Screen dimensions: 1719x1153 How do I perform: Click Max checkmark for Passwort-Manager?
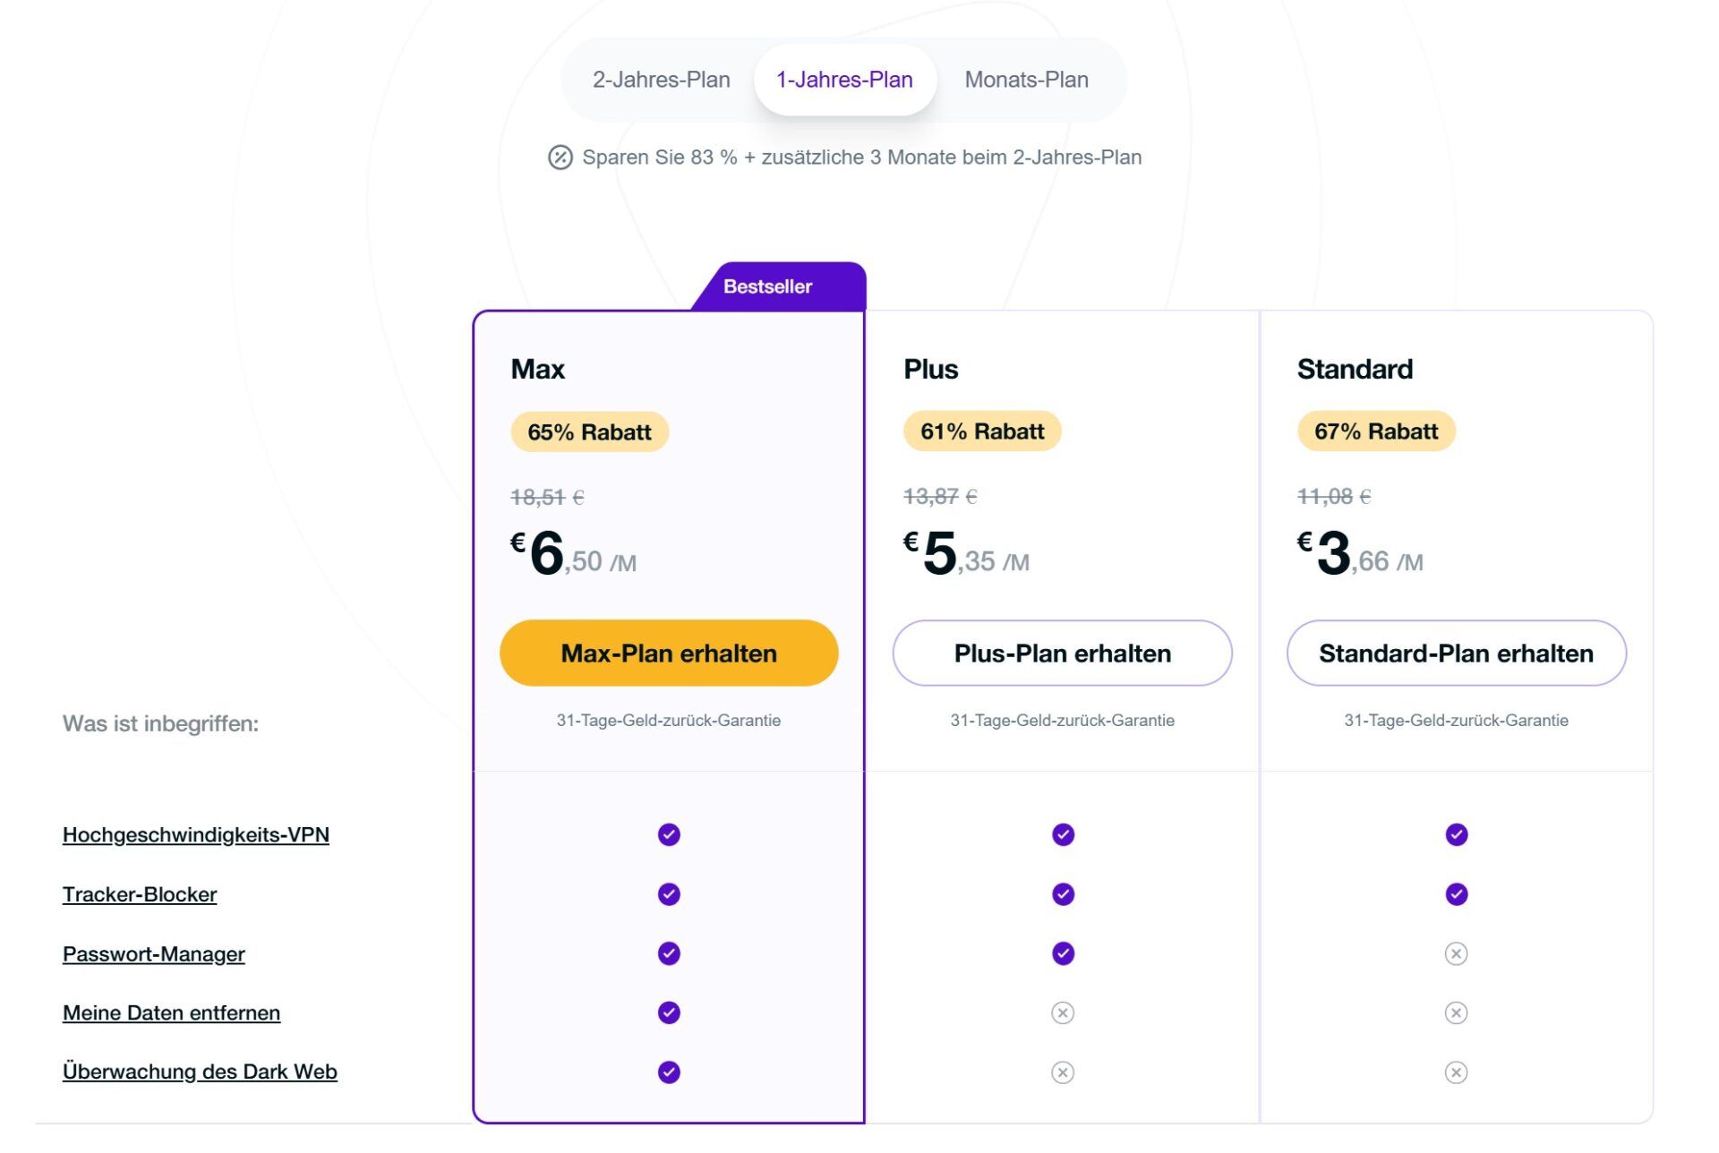(669, 954)
